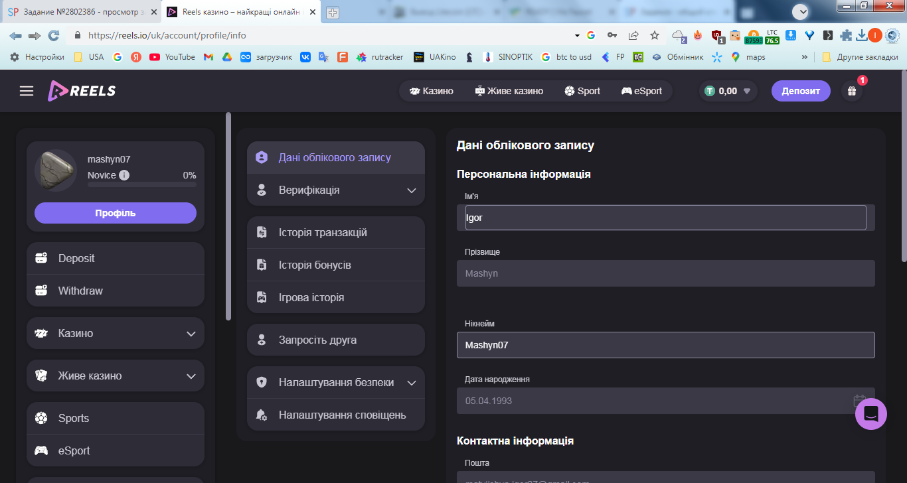Image resolution: width=907 pixels, height=483 pixels.
Task: Select Живе казино in the top navigation
Action: pos(509,91)
